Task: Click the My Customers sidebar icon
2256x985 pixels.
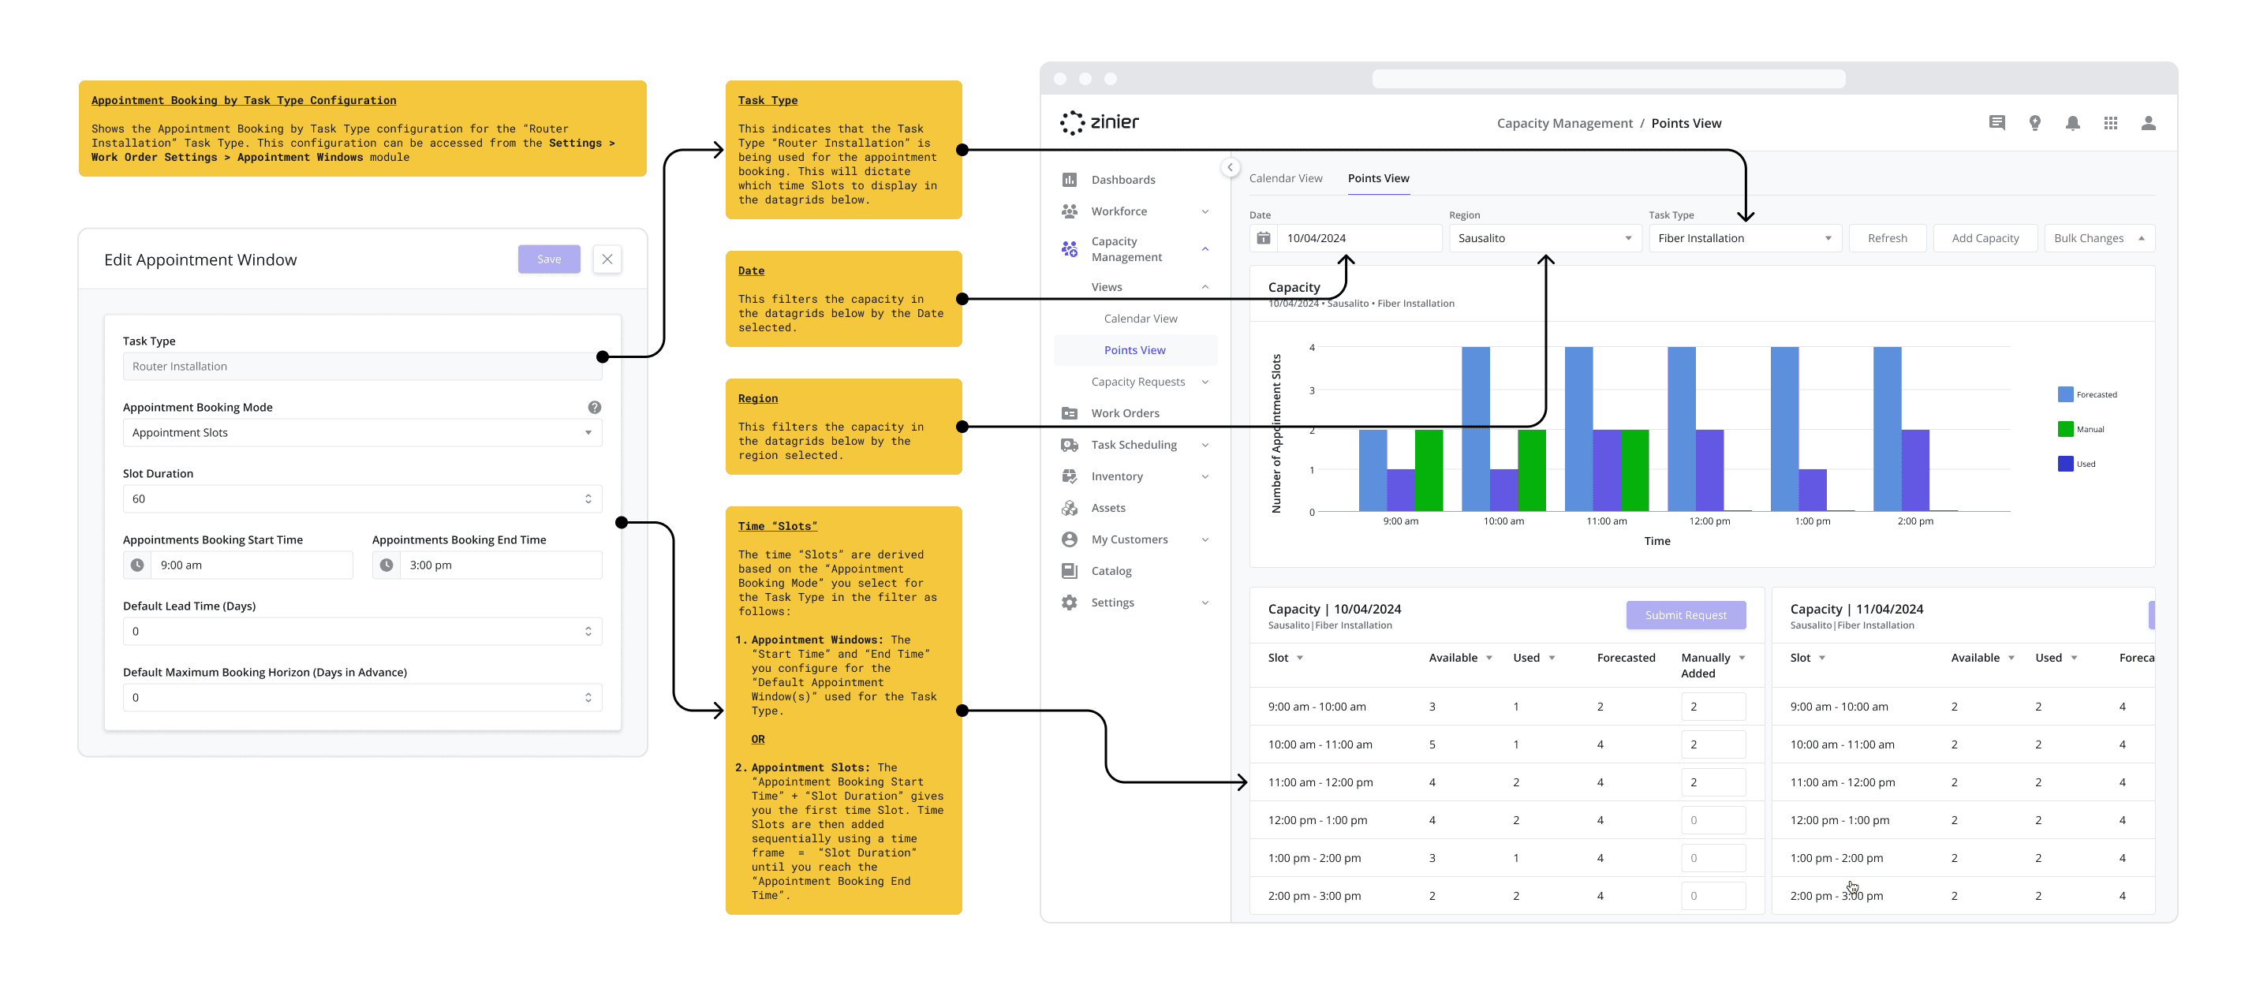Action: click(1070, 539)
